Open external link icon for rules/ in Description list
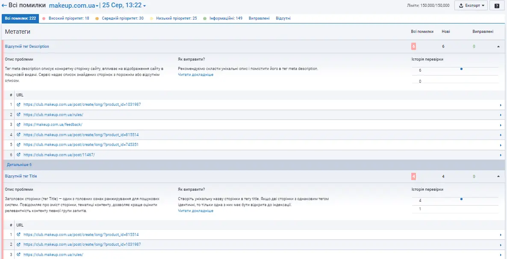The image size is (507, 259). click(x=18, y=114)
